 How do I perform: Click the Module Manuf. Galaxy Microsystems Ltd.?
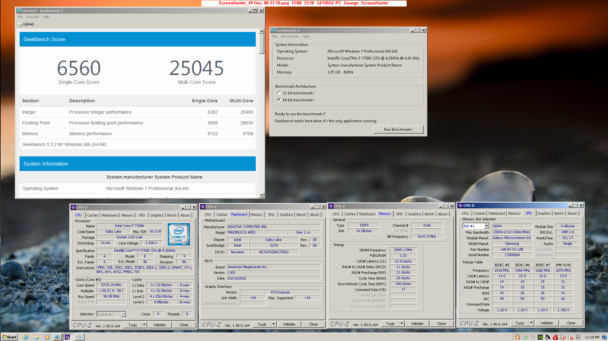512,238
